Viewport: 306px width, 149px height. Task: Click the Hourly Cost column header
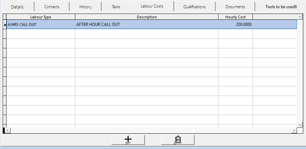235,17
